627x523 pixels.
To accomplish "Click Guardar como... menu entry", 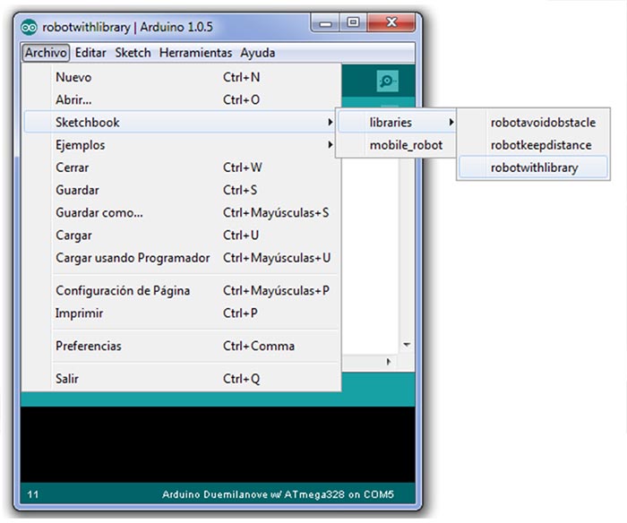I will pyautogui.click(x=99, y=212).
